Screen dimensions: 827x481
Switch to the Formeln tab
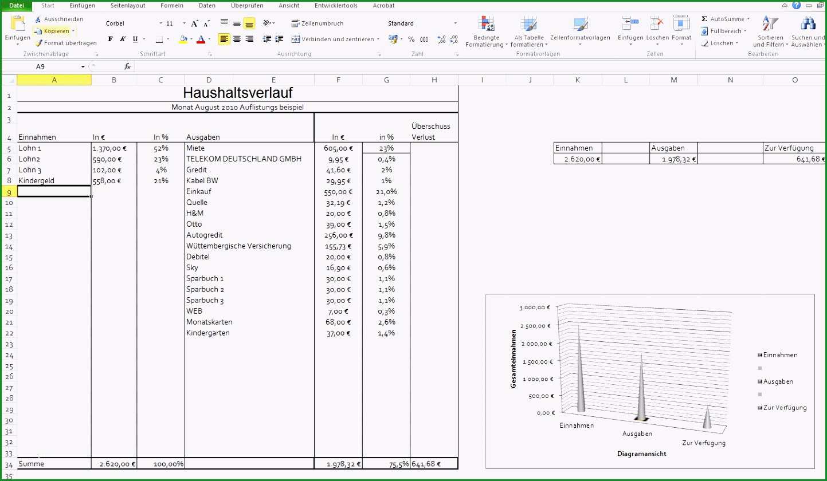(173, 5)
